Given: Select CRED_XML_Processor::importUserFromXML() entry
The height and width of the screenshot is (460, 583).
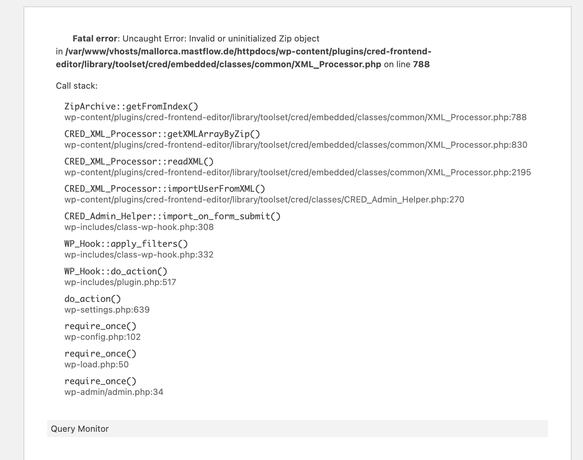Looking at the screenshot, I should coord(165,189).
